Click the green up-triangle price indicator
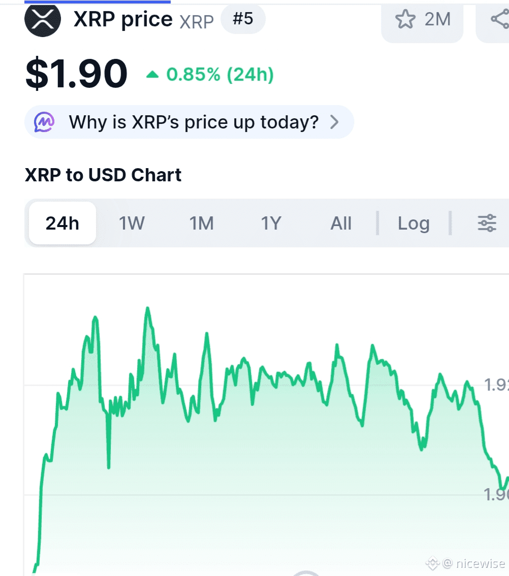509x576 pixels. click(x=152, y=75)
